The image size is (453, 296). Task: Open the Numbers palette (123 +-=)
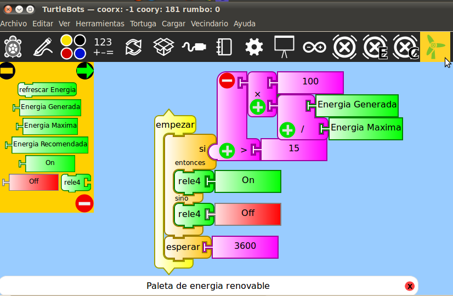tap(103, 47)
